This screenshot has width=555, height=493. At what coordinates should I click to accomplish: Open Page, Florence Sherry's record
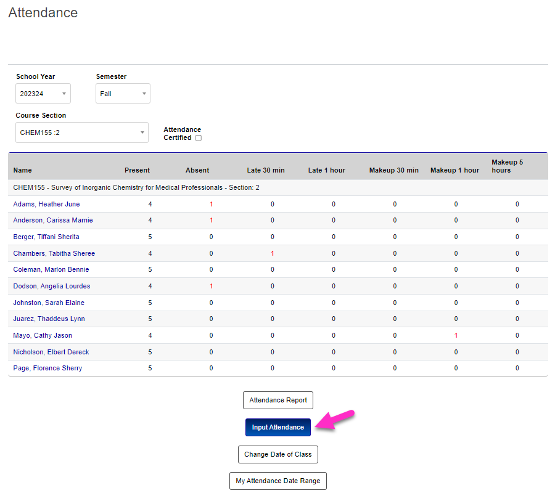click(46, 368)
